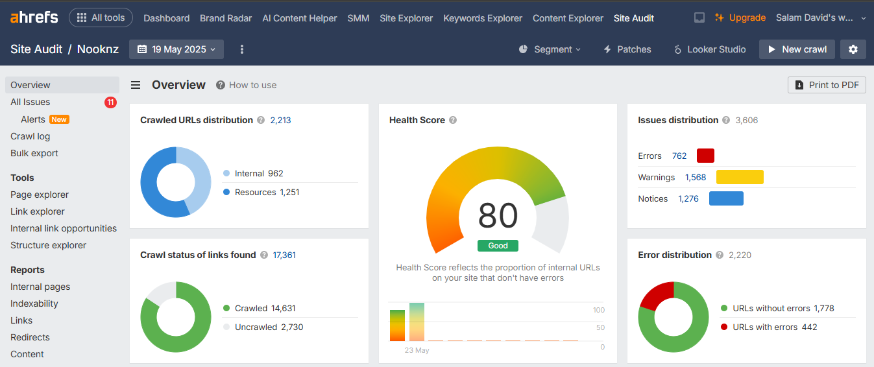Open Alerts in sidebar
The height and width of the screenshot is (367, 874).
(x=33, y=119)
